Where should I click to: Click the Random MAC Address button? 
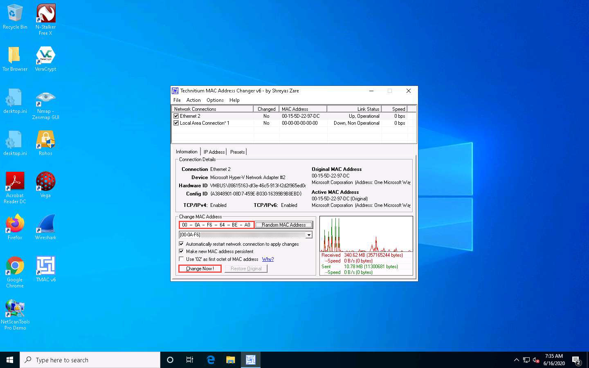click(284, 225)
